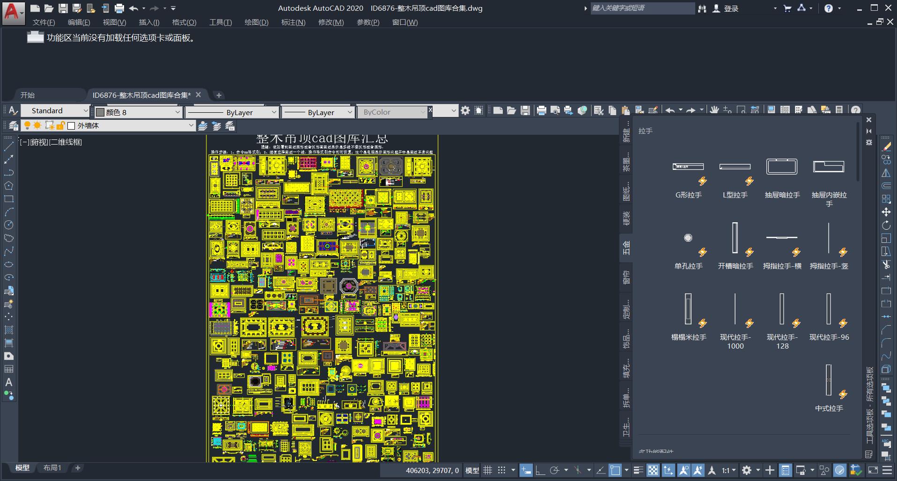Screen dimensions: 897x481
Task: Toggle ortho mode in status bar
Action: point(540,470)
